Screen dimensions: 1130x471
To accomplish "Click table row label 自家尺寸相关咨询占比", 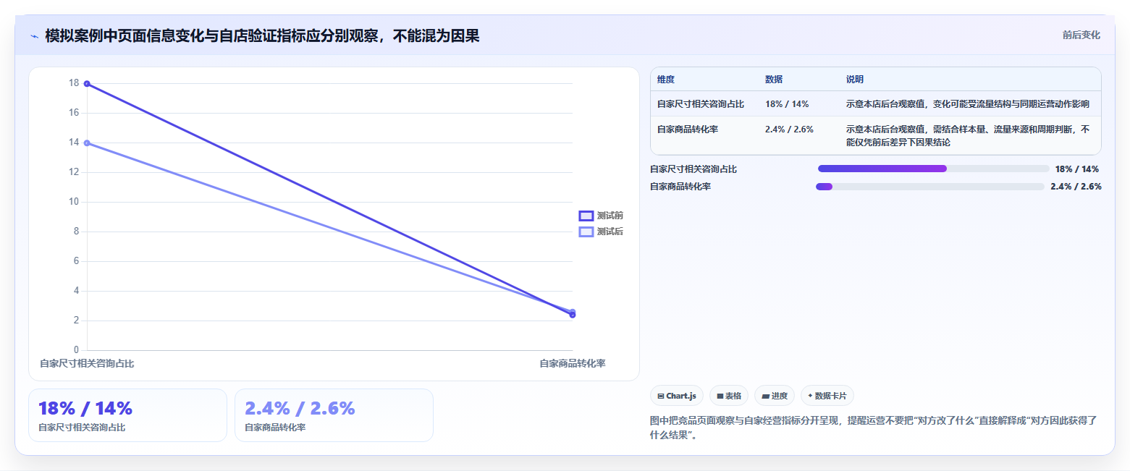I will click(701, 104).
